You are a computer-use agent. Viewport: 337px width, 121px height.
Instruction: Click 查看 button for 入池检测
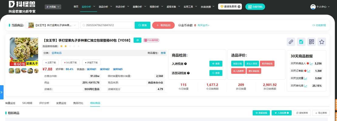(x=216, y=64)
